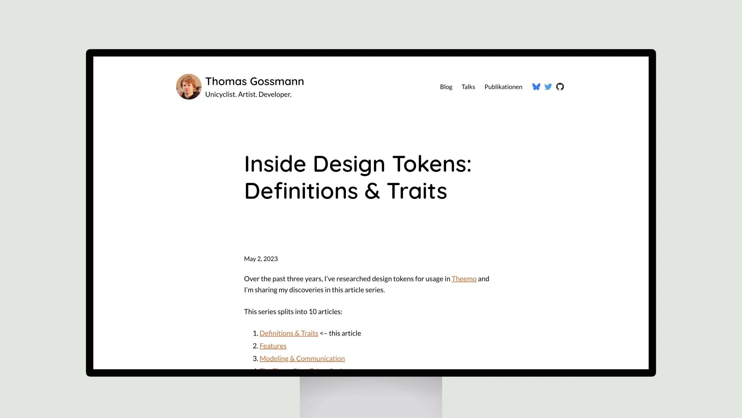Click the GitHub icon in navigation
Image resolution: width=742 pixels, height=418 pixels.
(560, 87)
